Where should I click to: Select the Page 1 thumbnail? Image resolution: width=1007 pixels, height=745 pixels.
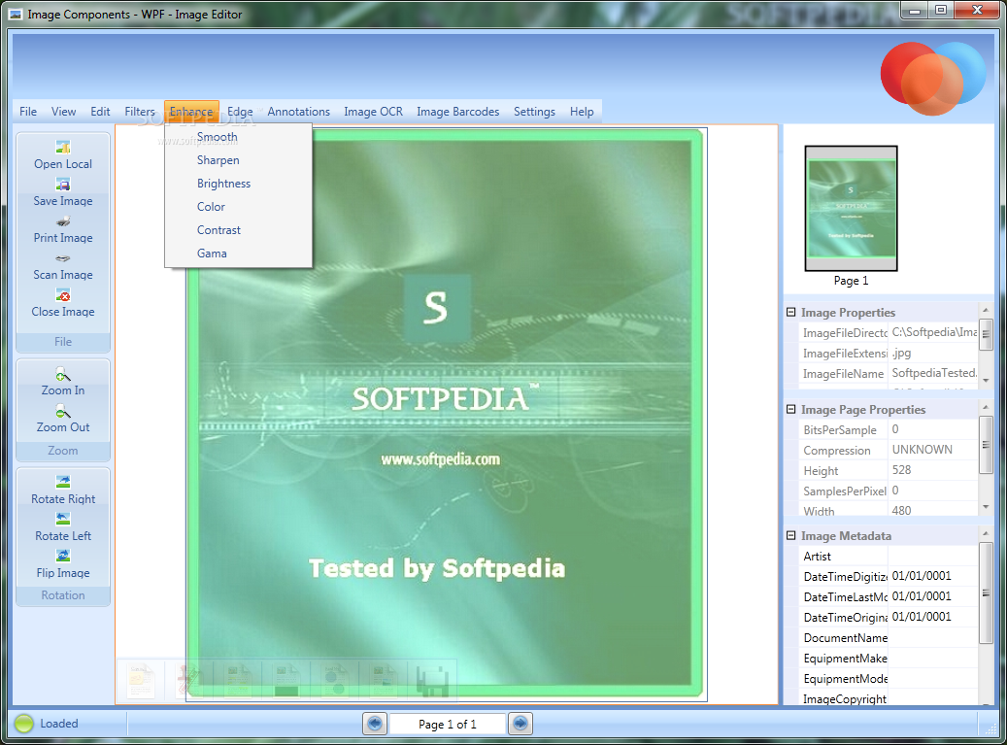(x=851, y=208)
